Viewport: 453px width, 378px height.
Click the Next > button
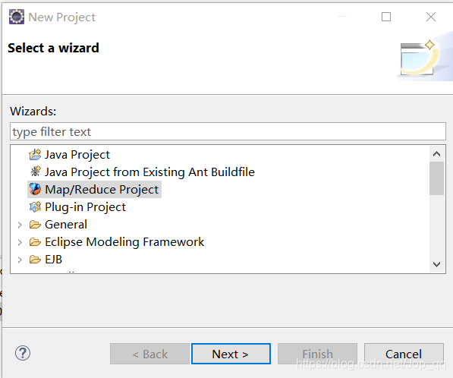click(231, 354)
